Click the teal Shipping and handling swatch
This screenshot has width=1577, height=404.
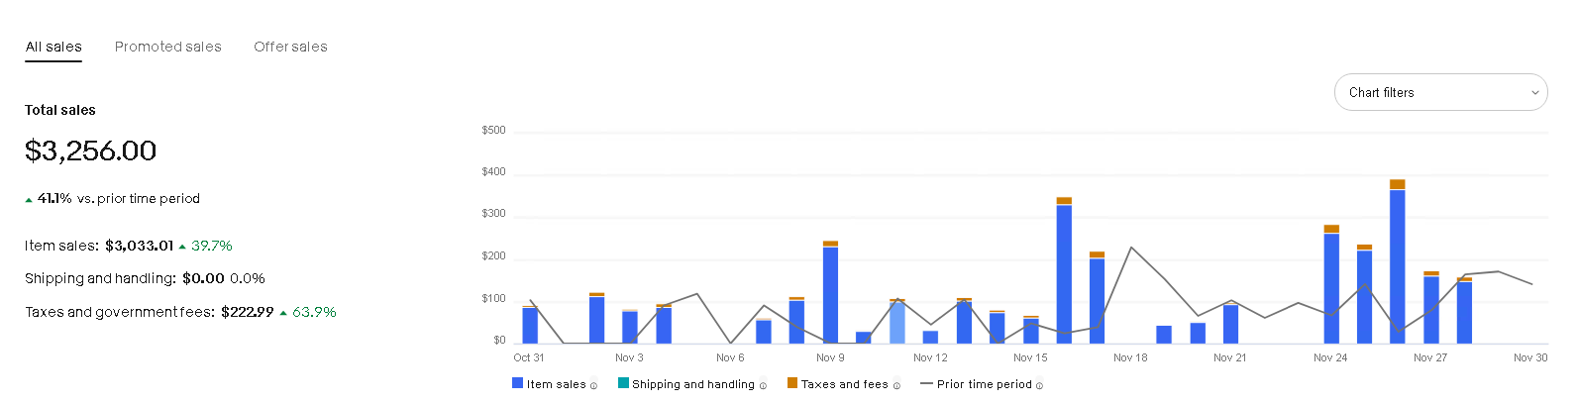click(x=623, y=383)
